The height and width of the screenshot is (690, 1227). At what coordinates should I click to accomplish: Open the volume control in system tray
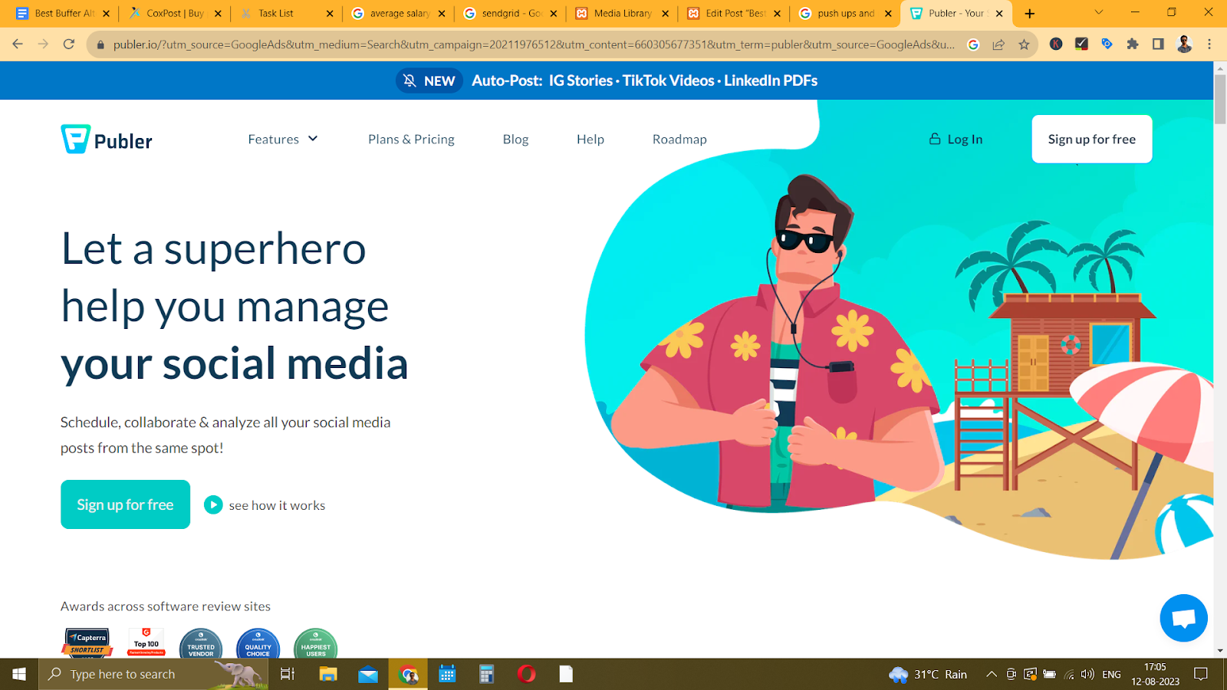[1087, 674]
